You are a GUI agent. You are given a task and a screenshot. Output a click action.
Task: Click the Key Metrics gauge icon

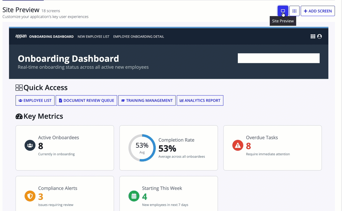(x=19, y=116)
